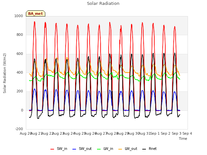Toggle the Rnet legend entry
This screenshot has width=207, height=155.
149,149
